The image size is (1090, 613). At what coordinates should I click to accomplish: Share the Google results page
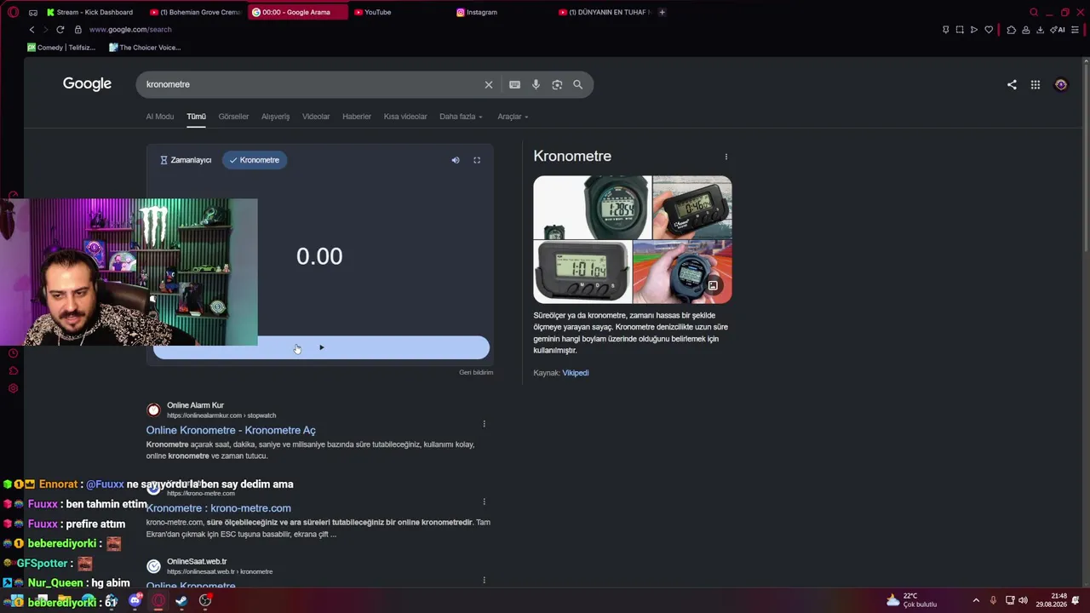[x=1012, y=84]
